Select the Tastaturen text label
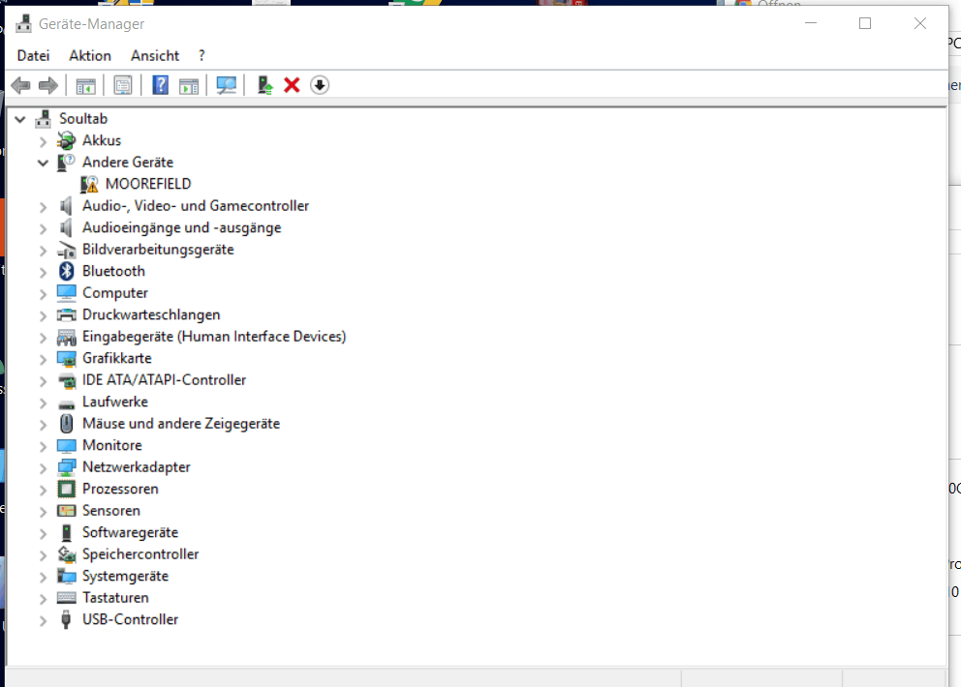Viewport: 961px width, 687px height. (115, 598)
